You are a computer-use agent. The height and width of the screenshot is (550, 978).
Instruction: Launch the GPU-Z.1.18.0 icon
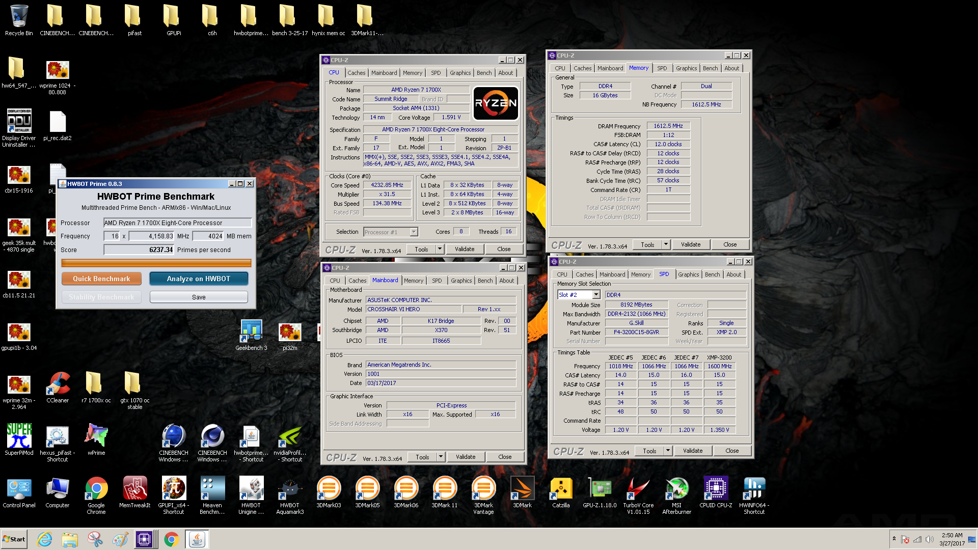pos(600,492)
